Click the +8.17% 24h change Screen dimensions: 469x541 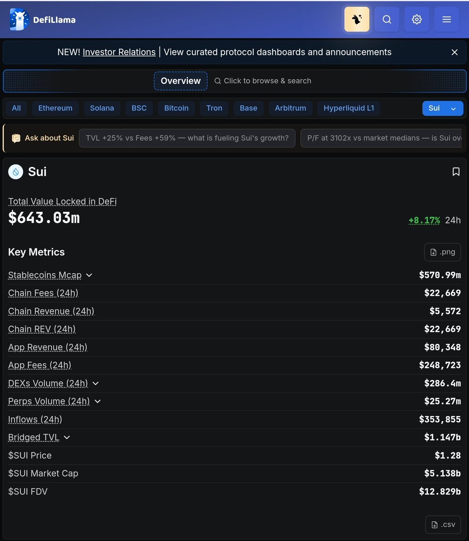(424, 220)
